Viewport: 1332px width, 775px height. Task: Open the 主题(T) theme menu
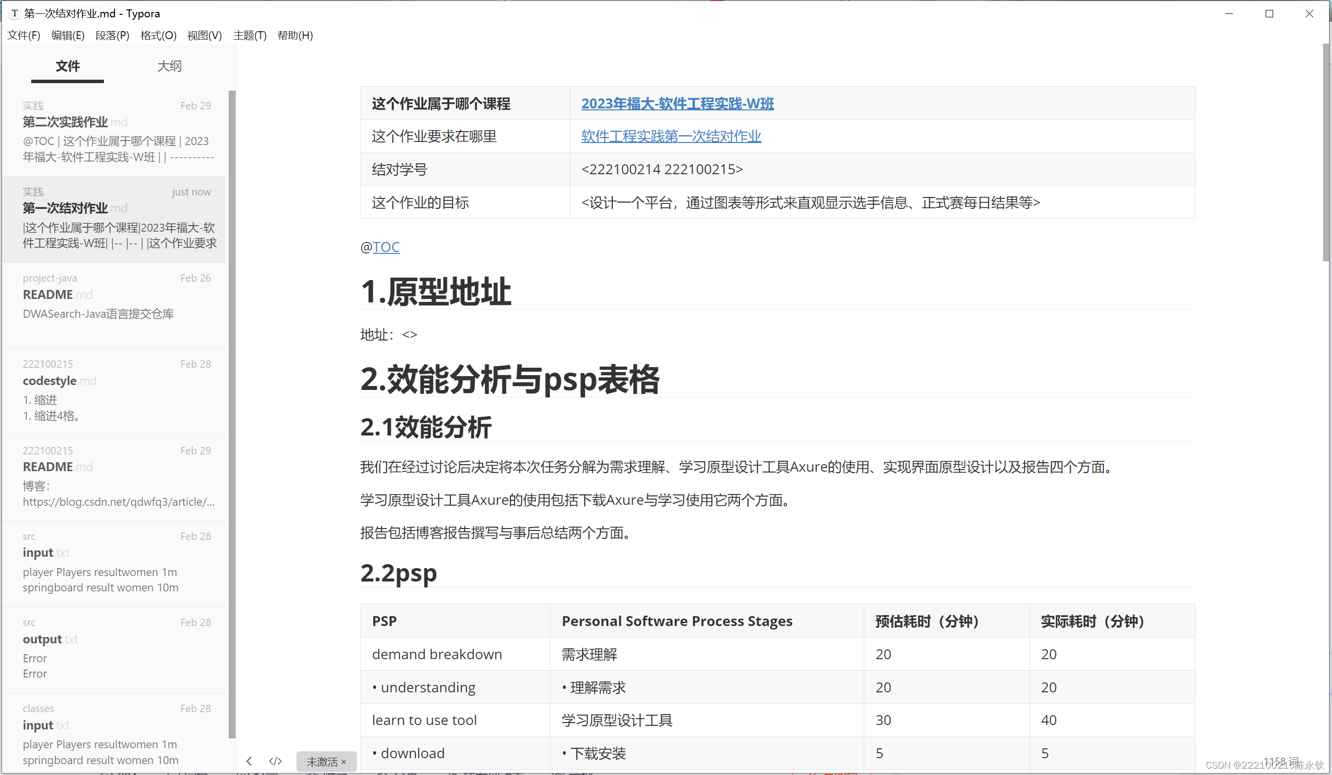tap(249, 36)
